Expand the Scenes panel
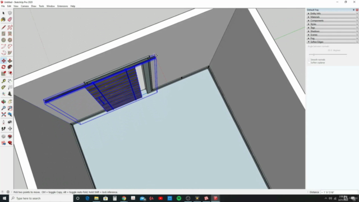The height and width of the screenshot is (202, 359). coord(333,35)
